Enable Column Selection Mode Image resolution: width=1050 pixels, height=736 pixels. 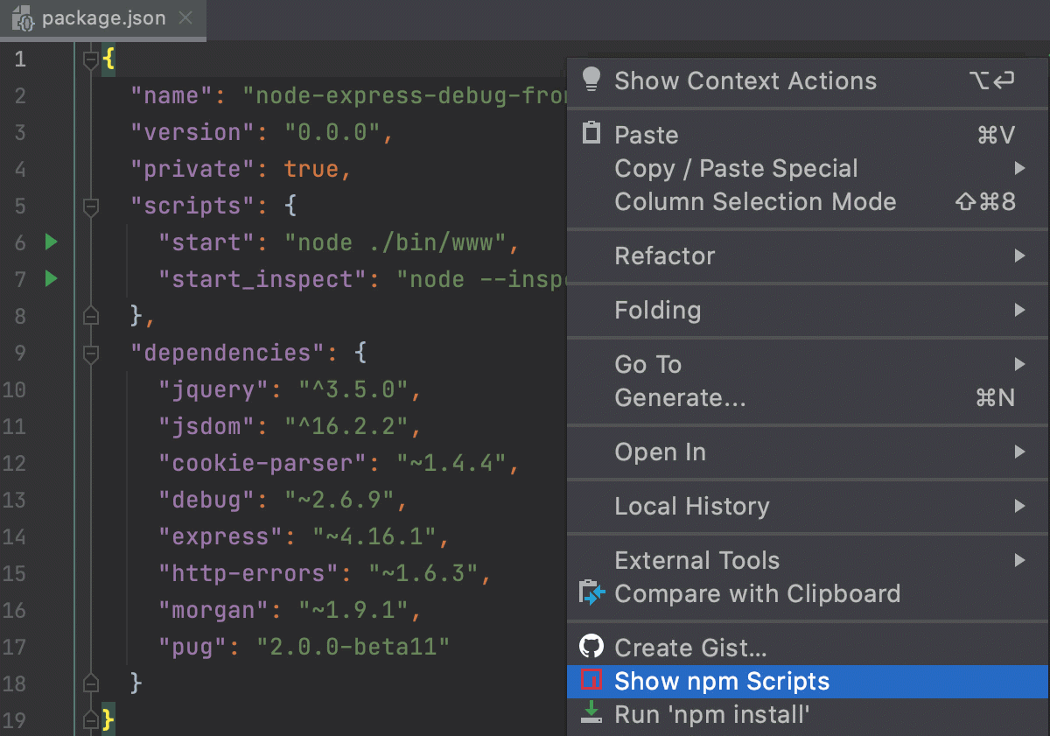tap(756, 202)
